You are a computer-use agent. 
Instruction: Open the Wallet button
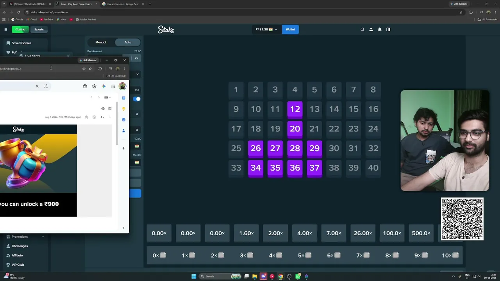click(x=290, y=29)
